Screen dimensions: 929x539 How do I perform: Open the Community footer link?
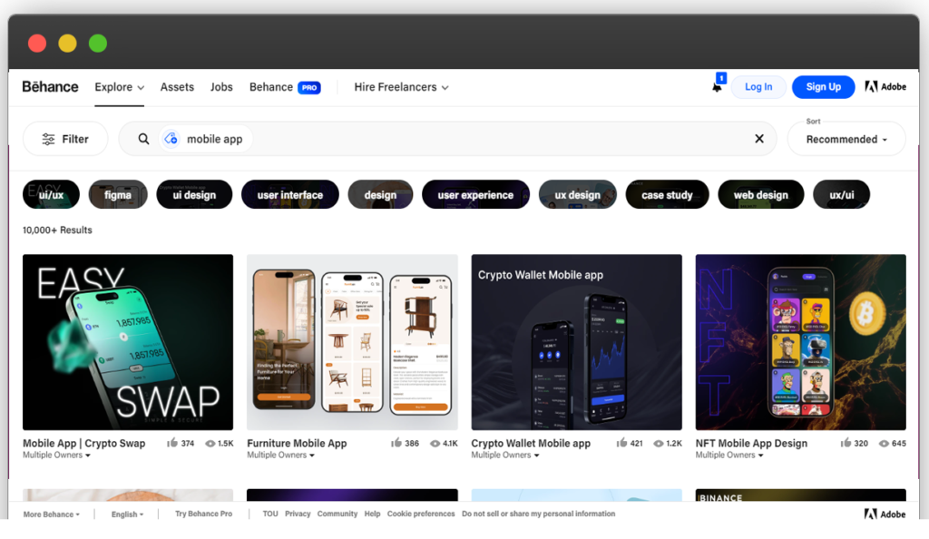point(337,514)
